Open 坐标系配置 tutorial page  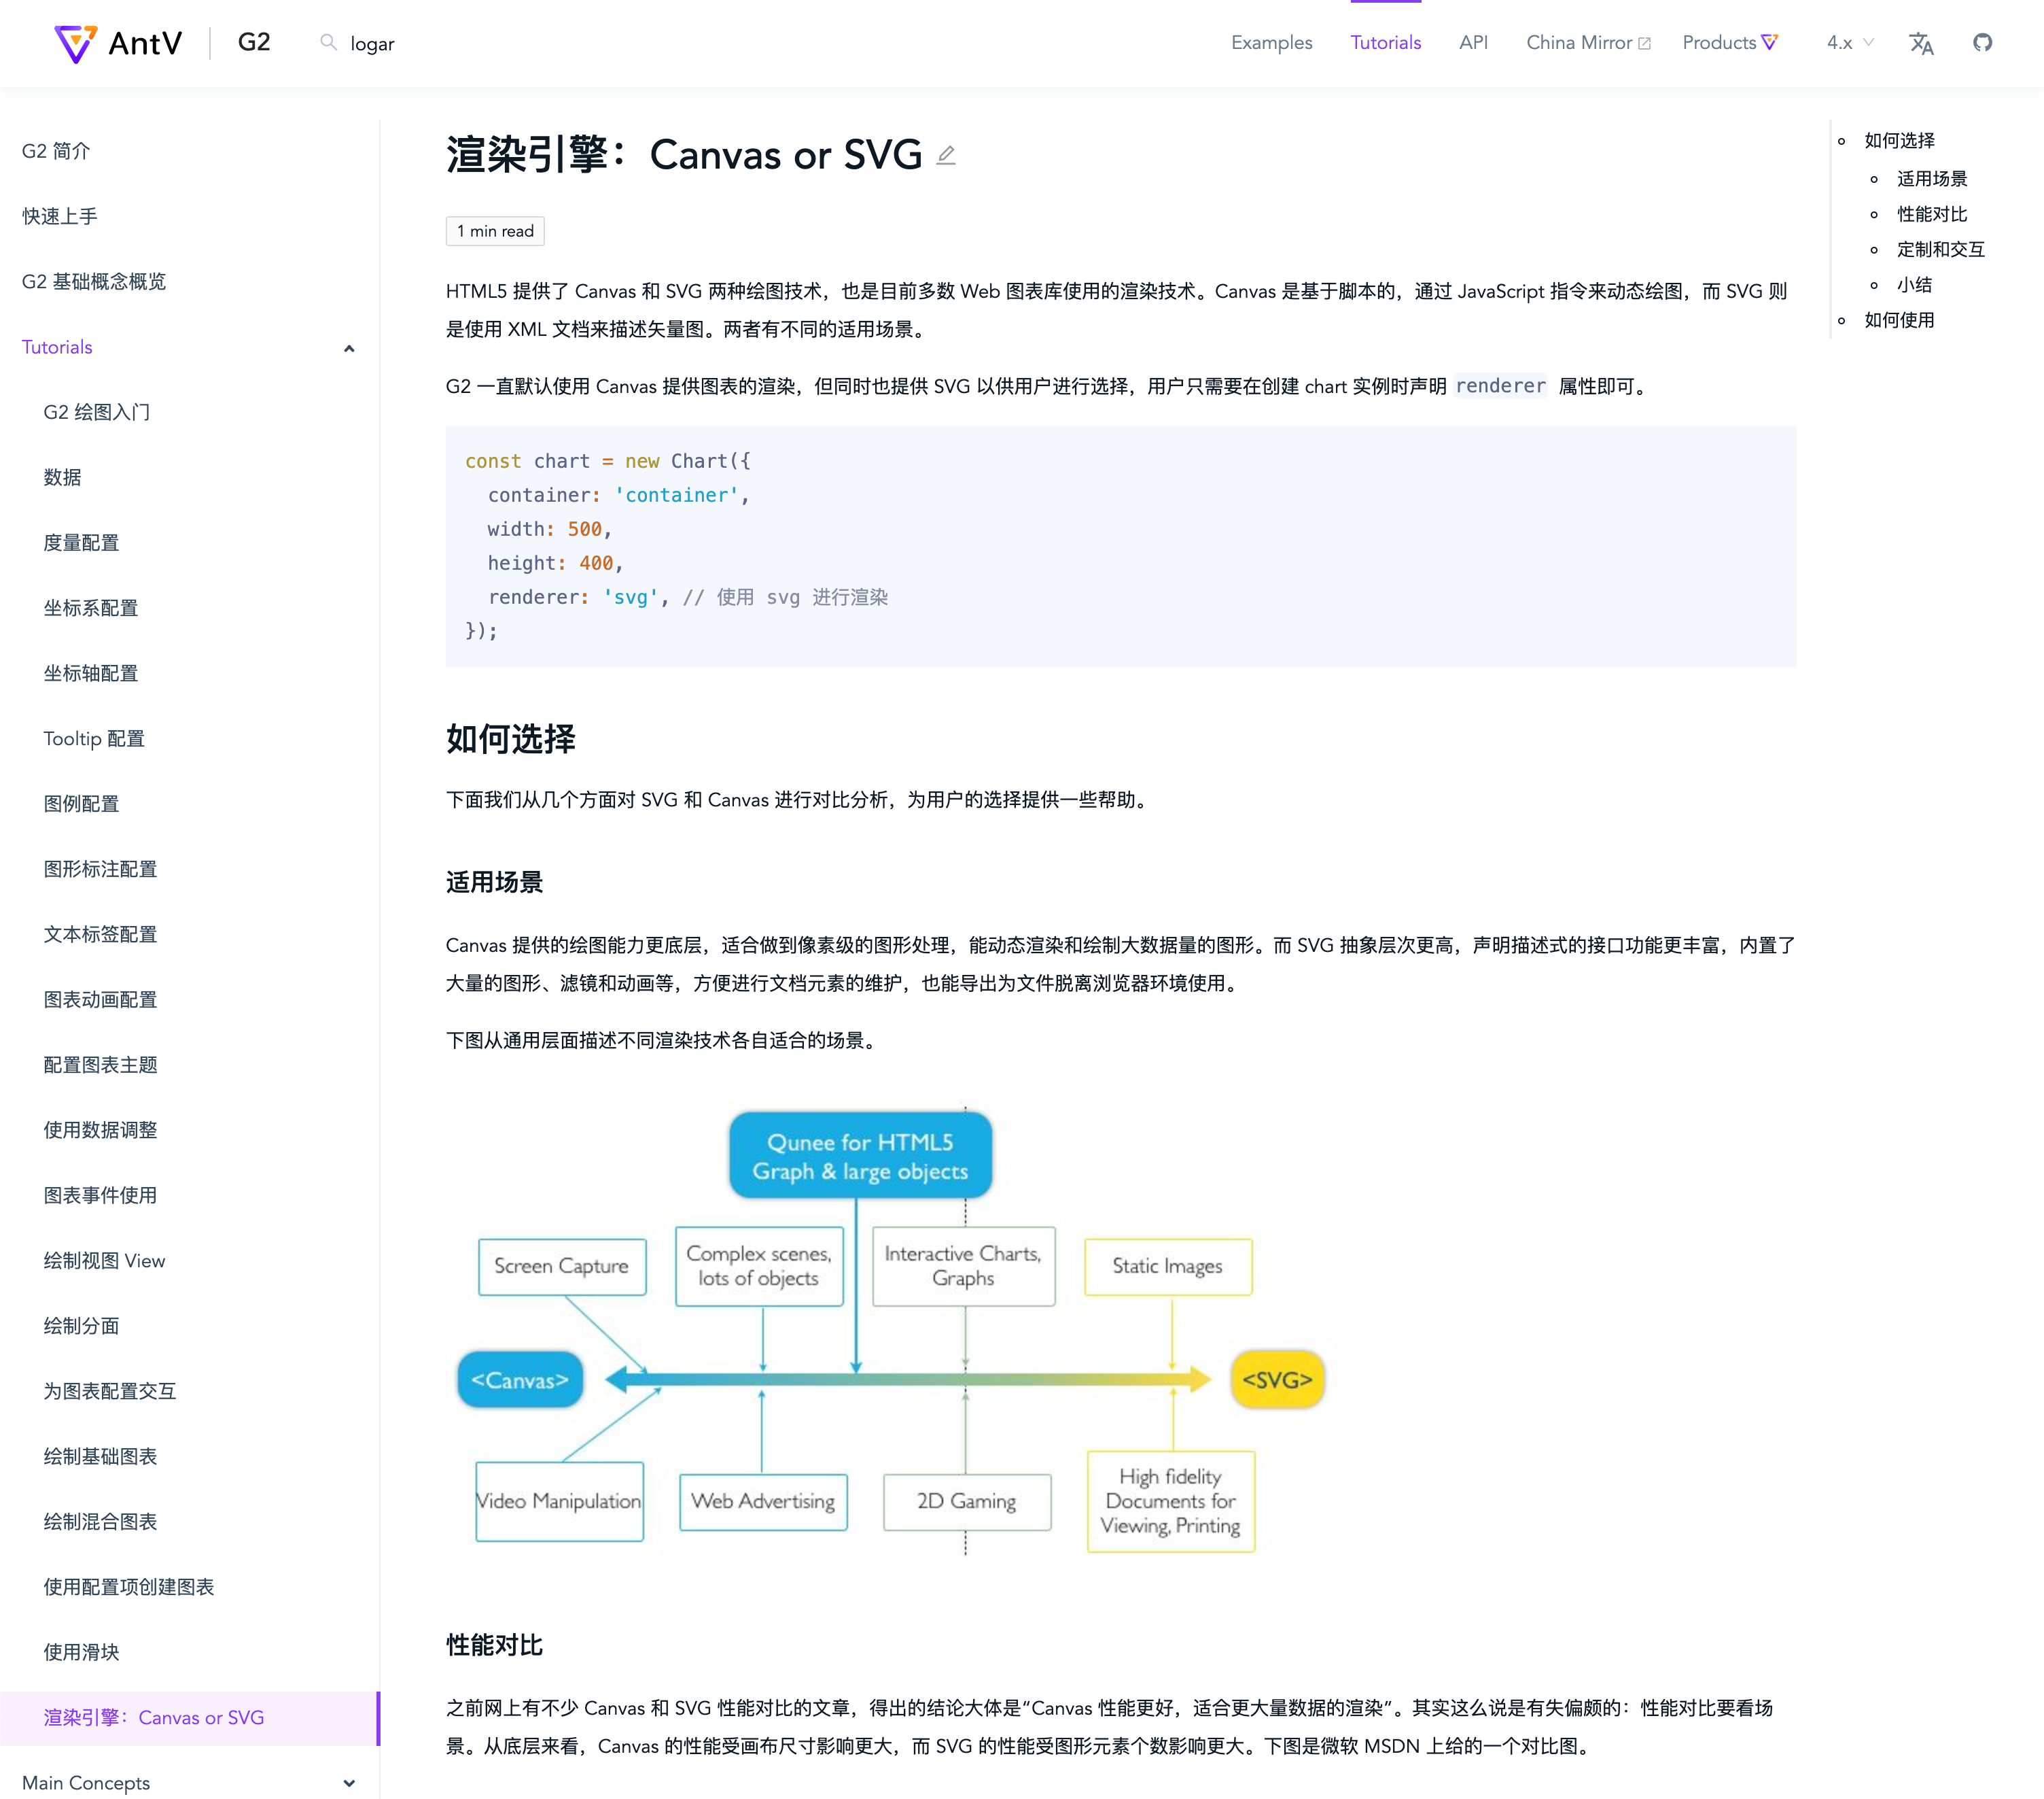click(x=90, y=609)
